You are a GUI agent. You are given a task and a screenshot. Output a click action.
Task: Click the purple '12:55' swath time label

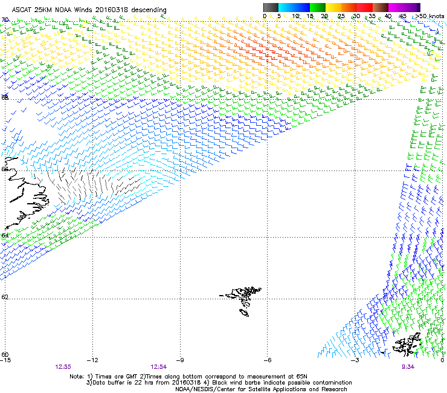pyautogui.click(x=63, y=367)
